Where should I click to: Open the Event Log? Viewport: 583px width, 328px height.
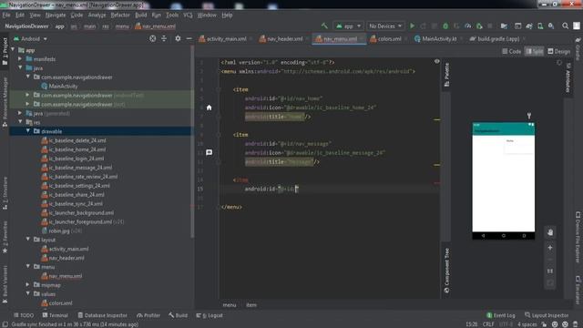pyautogui.click(x=501, y=315)
